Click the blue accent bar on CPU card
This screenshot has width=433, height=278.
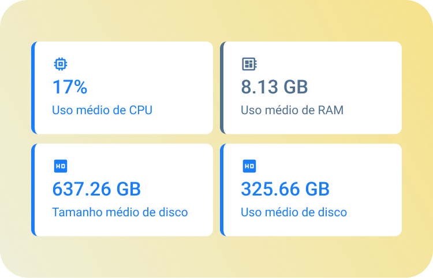(x=33, y=88)
